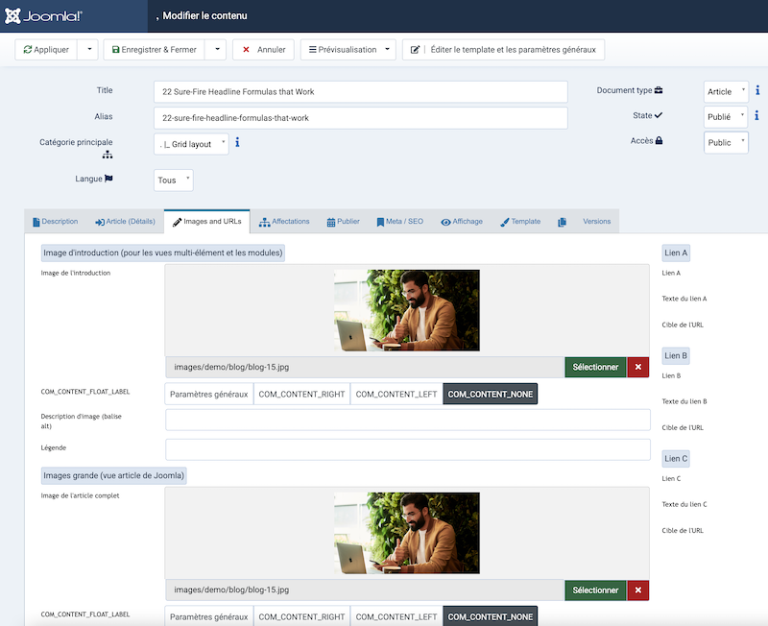The image size is (768, 626).
Task: Open the Document type Article dropdown
Action: click(x=726, y=91)
